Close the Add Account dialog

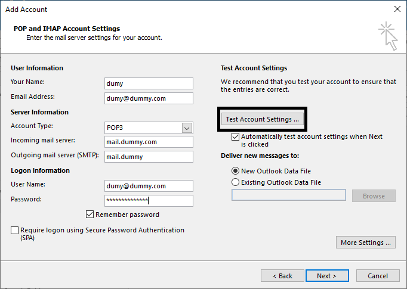click(397, 9)
